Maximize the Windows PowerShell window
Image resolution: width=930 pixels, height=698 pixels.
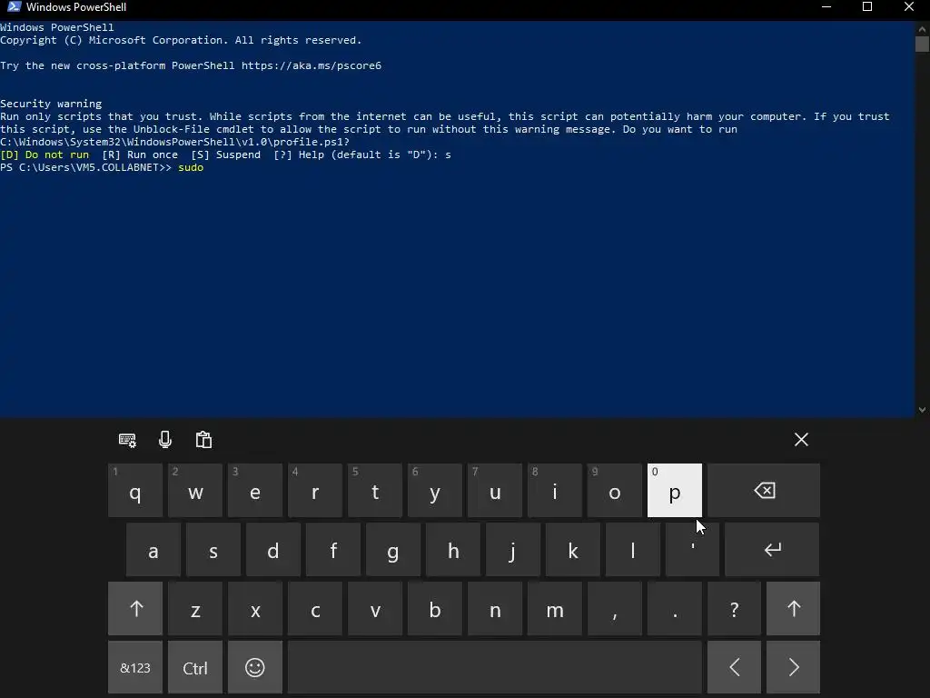pyautogui.click(x=867, y=7)
